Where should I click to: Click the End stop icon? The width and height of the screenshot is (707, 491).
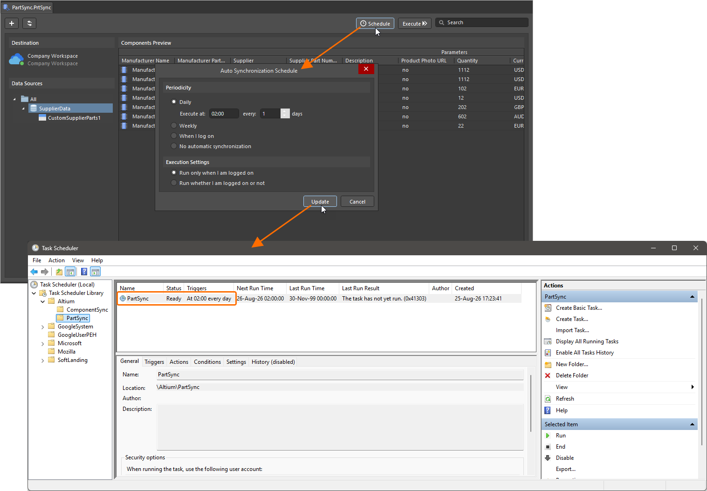[x=548, y=447]
